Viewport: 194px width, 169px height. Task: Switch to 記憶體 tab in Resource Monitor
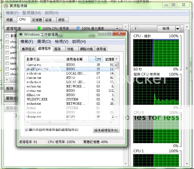click(x=37, y=20)
